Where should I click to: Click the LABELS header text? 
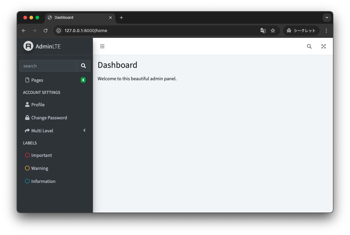[x=30, y=143]
